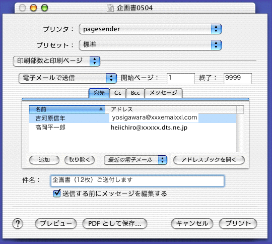
Task: Open the プリンタ pagesender dropdown
Action: tap(150, 29)
